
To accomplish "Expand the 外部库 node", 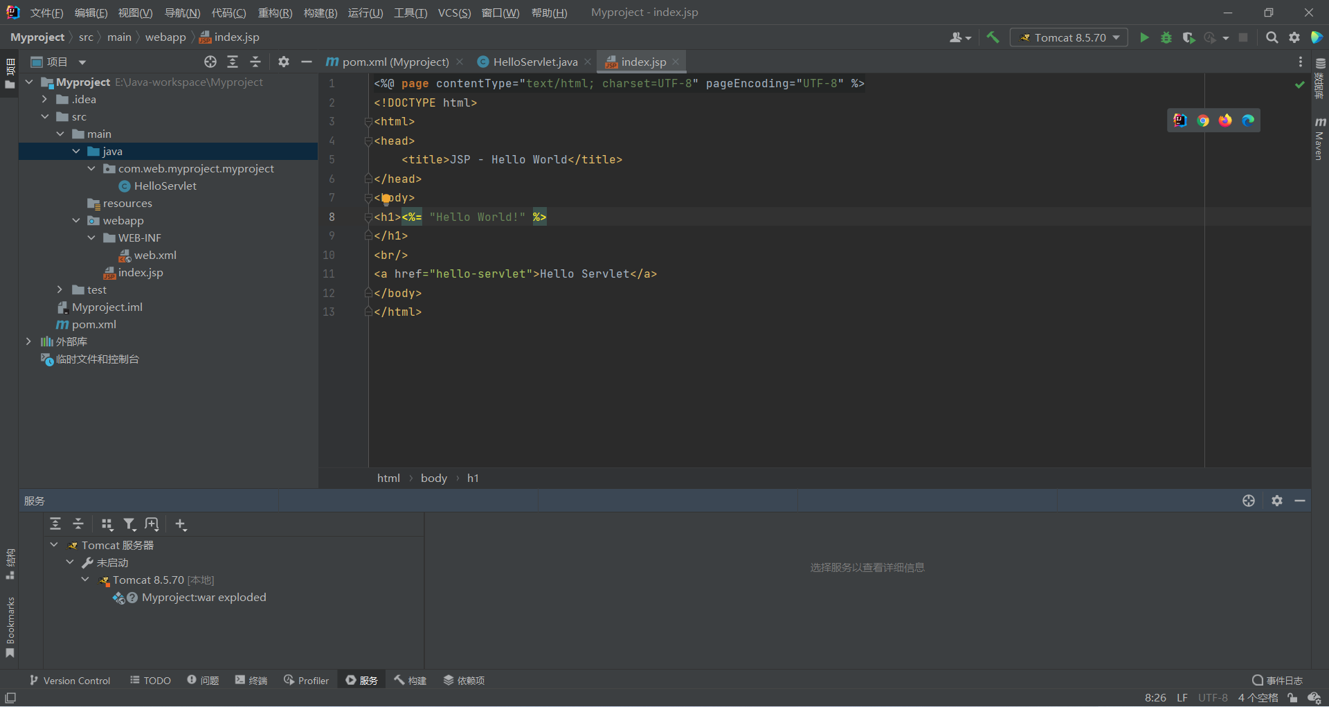I will point(29,341).
